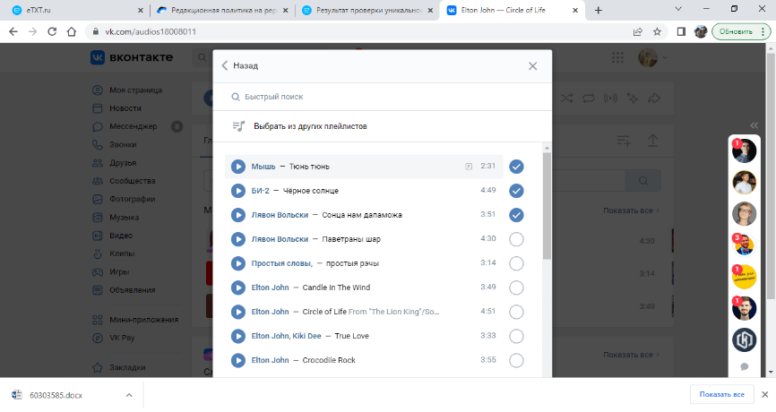Select True Love checkbox

point(516,337)
